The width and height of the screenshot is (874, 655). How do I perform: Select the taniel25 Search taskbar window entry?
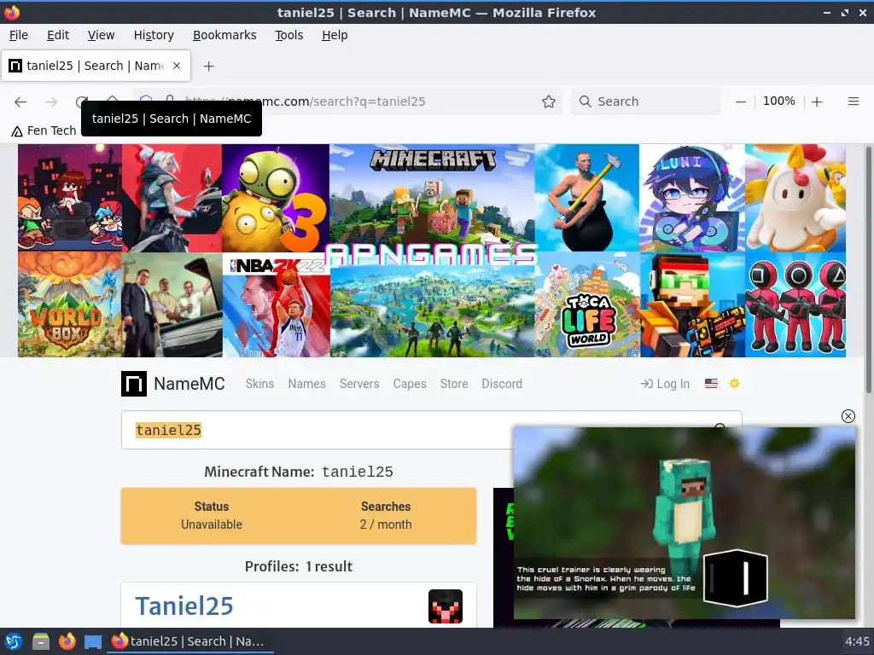[189, 641]
